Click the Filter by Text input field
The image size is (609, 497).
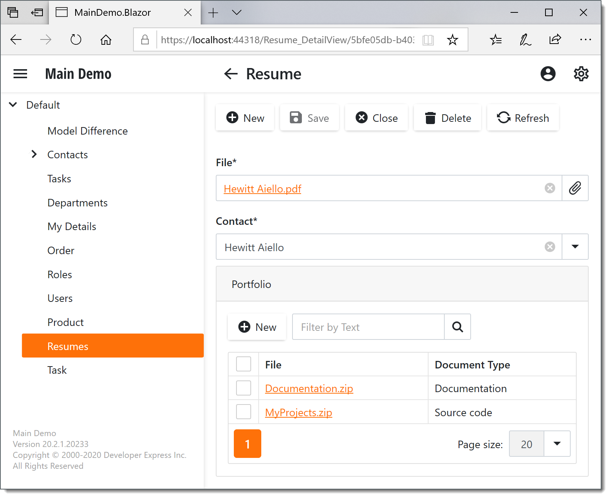pyautogui.click(x=368, y=327)
